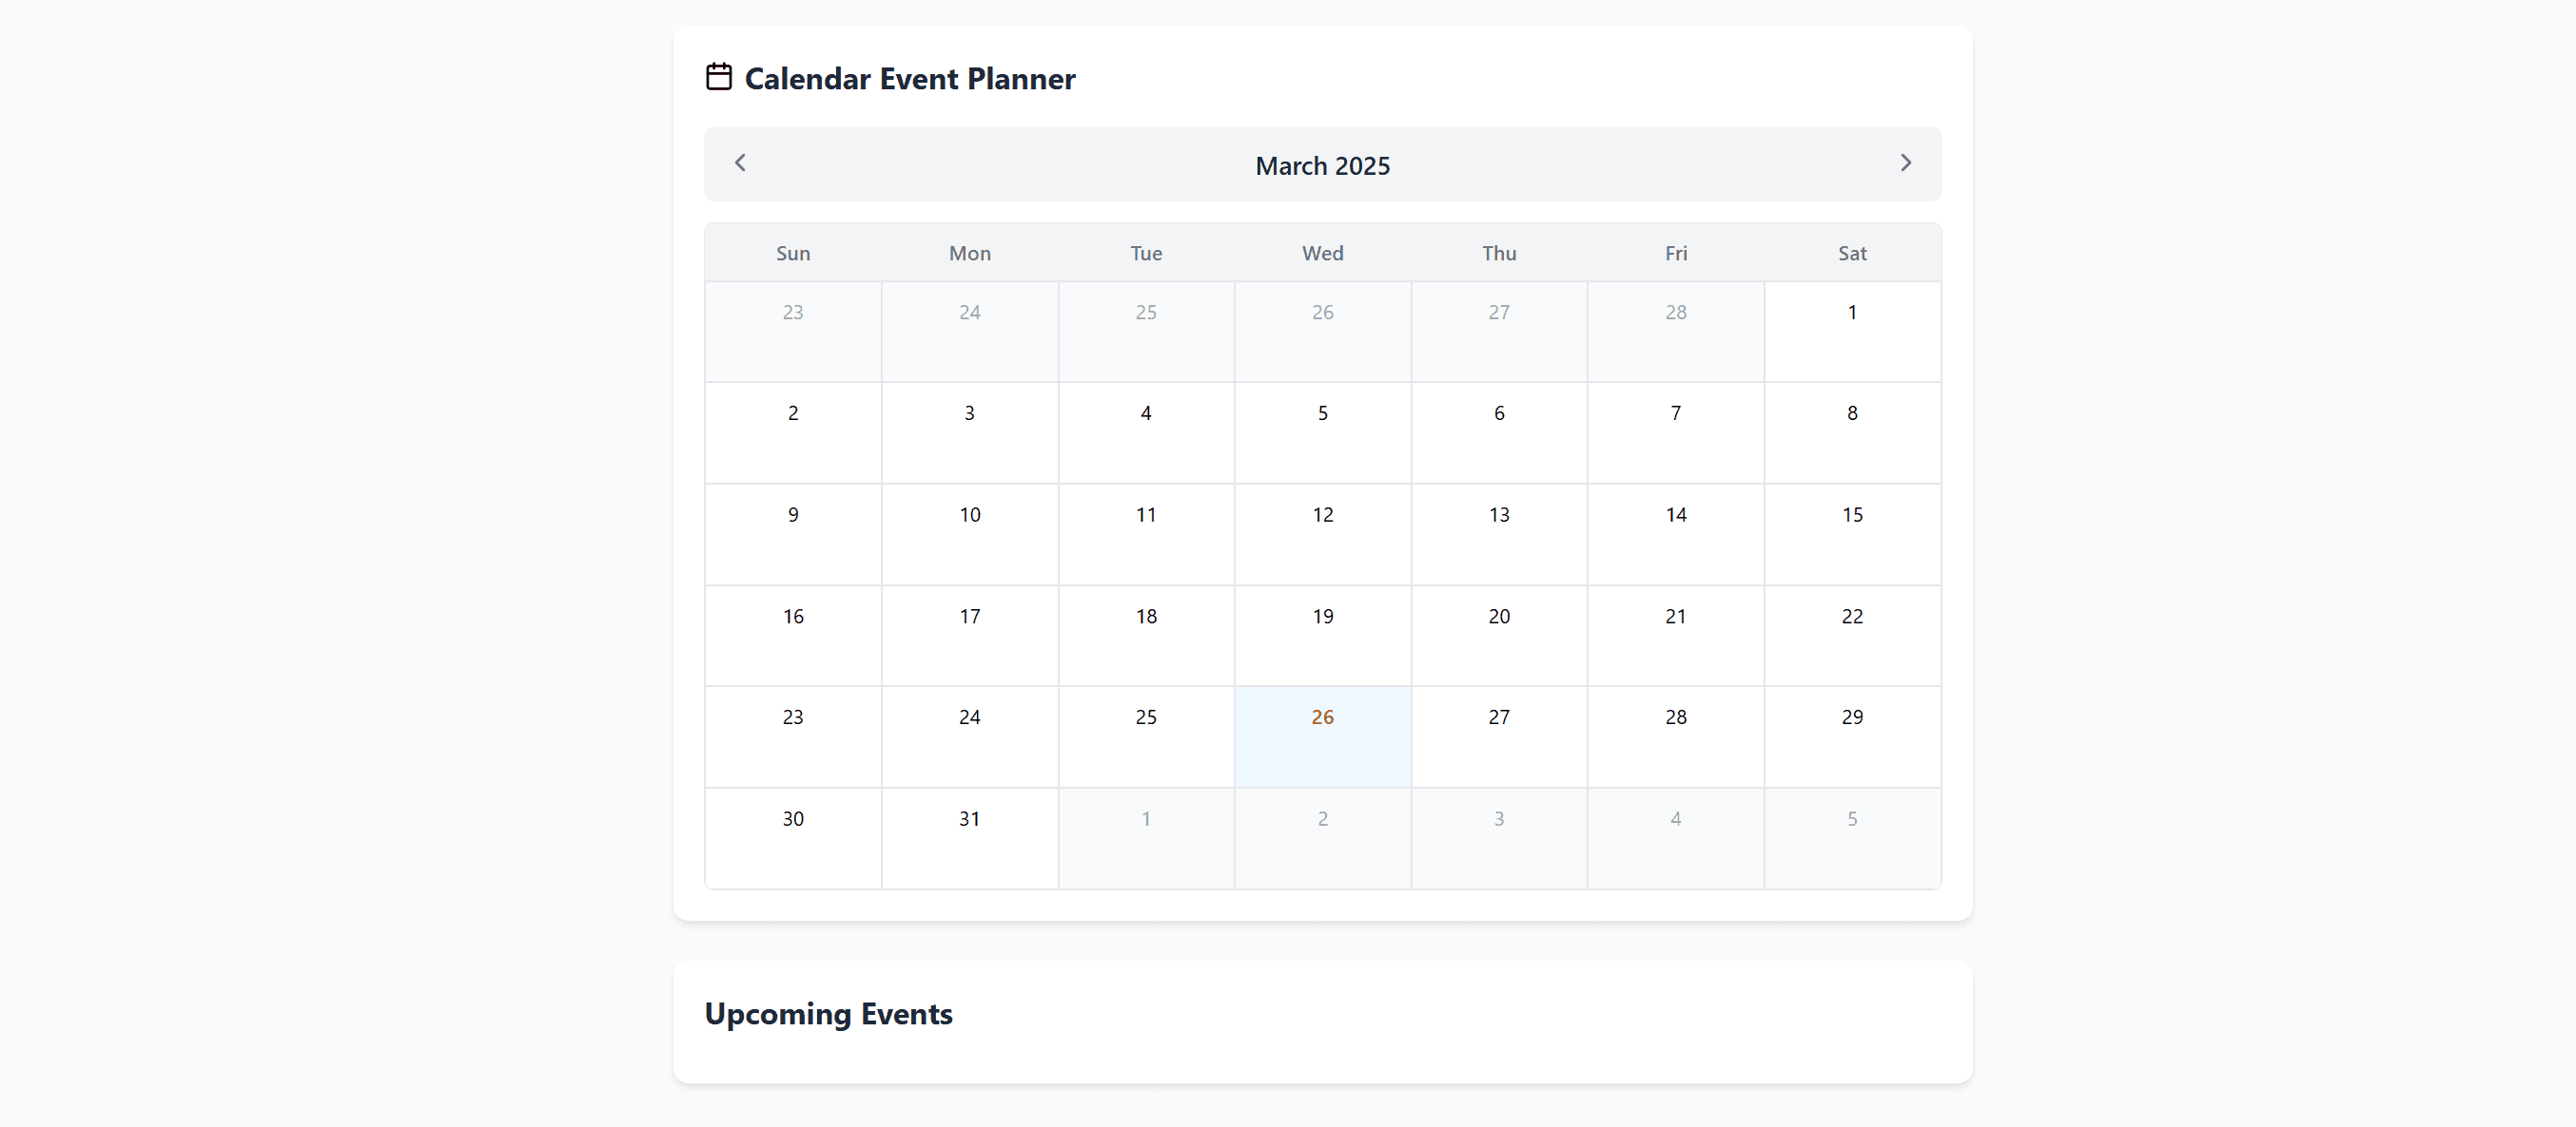
Task: Click the Upcoming Events heading
Action: tap(828, 1014)
